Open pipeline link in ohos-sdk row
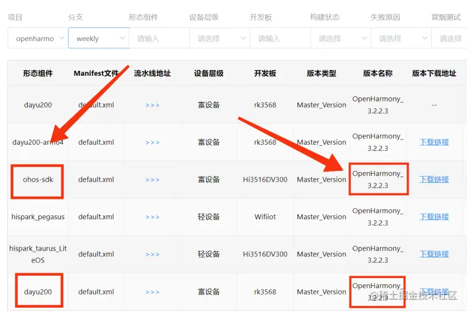 [x=153, y=179]
